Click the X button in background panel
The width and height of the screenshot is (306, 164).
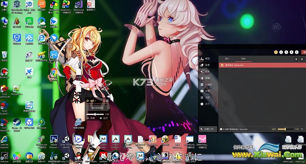(x=302, y=59)
